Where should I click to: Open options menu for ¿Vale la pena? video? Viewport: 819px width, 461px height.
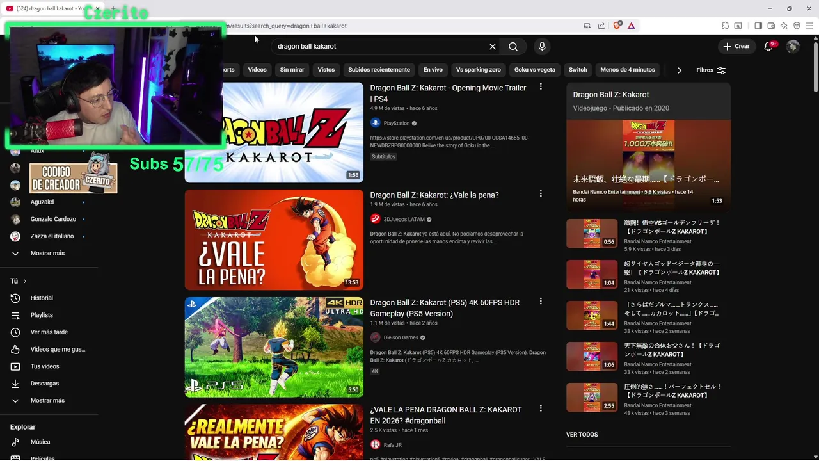[541, 193]
